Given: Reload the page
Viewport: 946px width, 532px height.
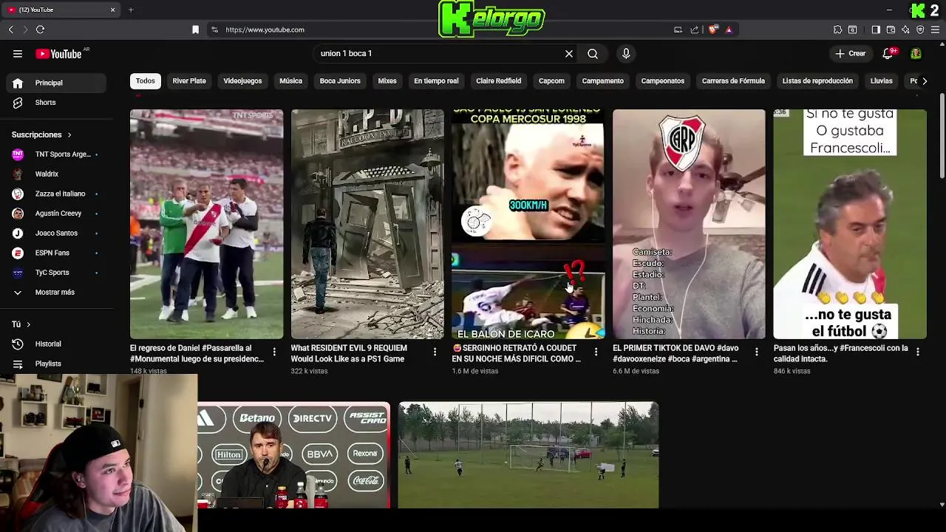Looking at the screenshot, I should 41,30.
